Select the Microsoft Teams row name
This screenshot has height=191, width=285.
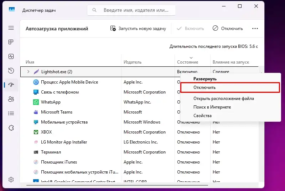[x=57, y=112]
